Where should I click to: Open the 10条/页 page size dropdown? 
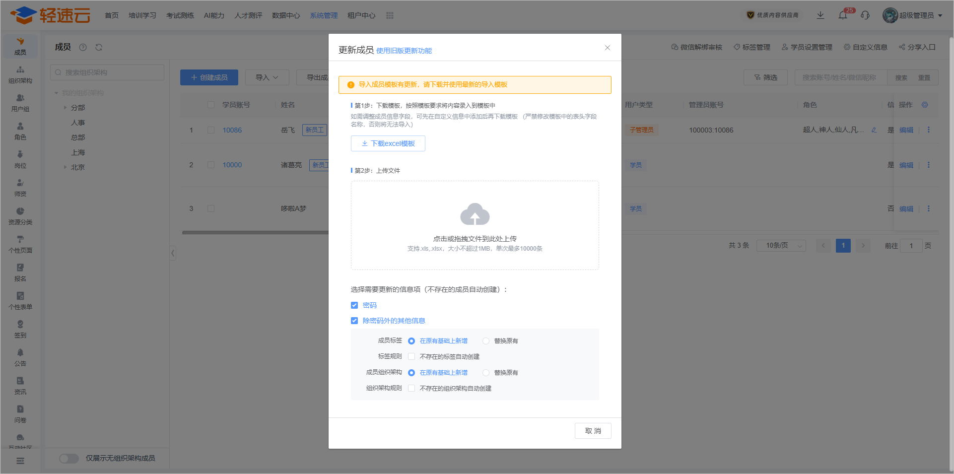click(781, 245)
